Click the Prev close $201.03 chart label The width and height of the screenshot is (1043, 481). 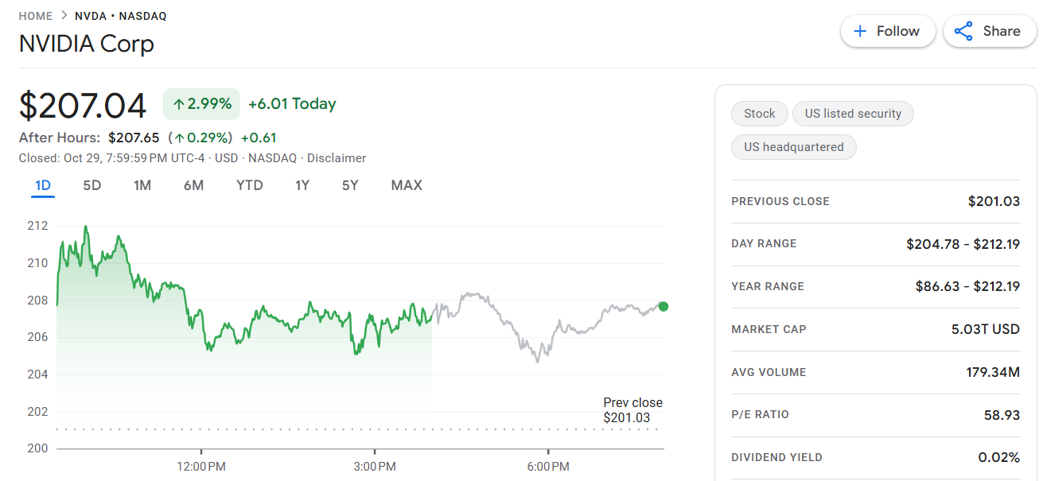tap(632, 410)
